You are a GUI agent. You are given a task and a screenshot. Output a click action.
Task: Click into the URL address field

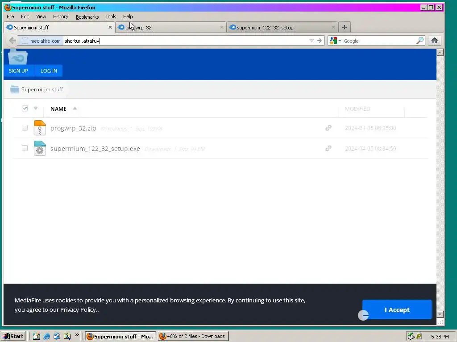185,41
